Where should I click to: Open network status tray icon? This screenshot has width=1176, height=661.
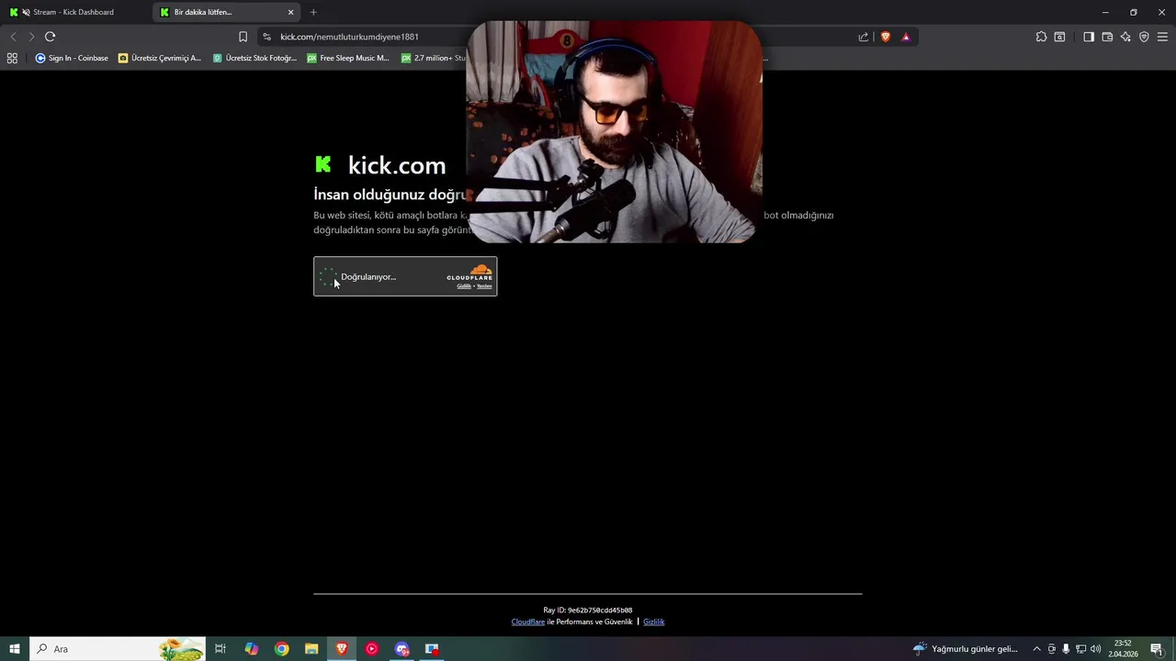pos(1080,649)
